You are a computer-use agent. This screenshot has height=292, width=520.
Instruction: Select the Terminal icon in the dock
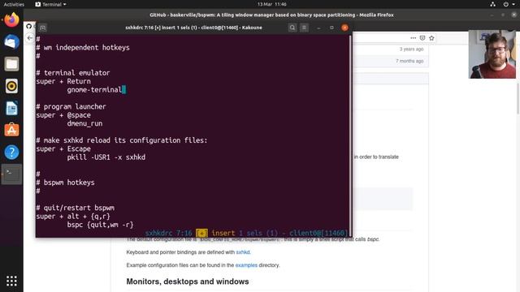[11, 174]
